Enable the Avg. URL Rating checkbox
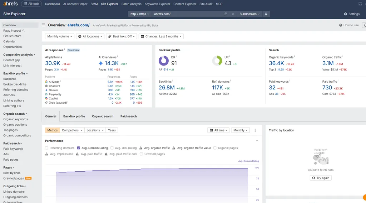This screenshot has width=366, height=203. (112, 148)
